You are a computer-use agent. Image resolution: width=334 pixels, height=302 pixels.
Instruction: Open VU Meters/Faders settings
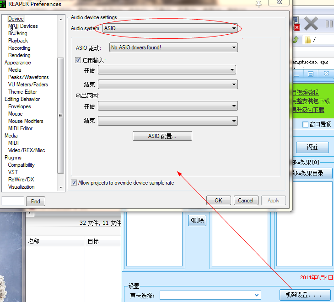coord(28,85)
